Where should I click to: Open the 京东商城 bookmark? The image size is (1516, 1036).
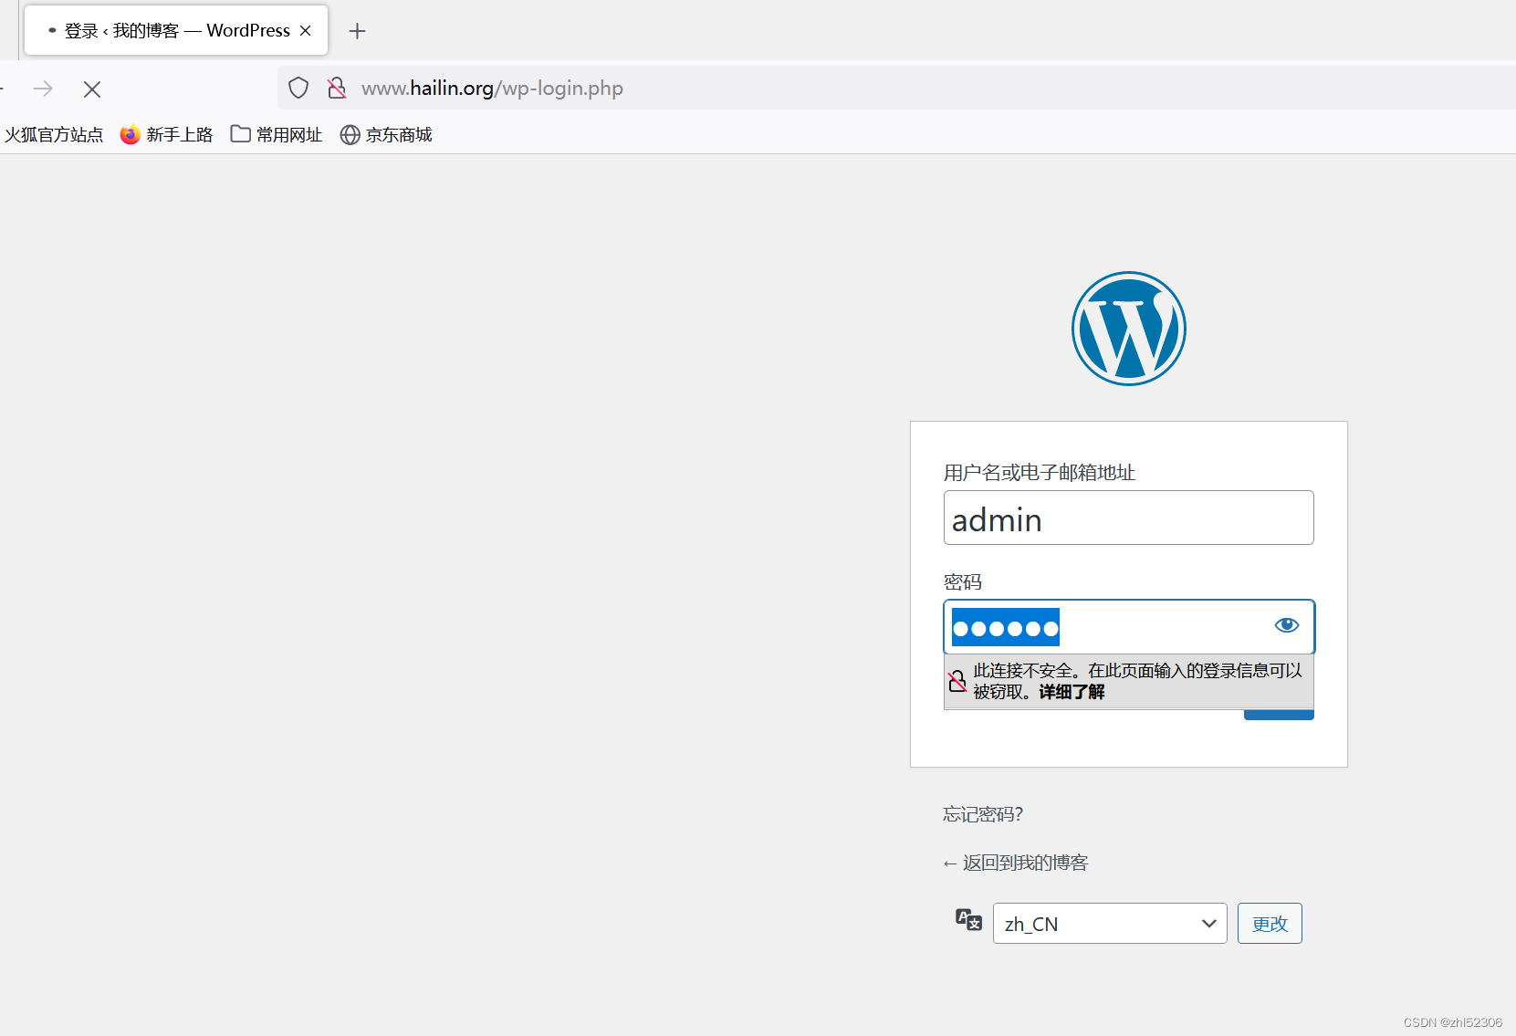tap(386, 135)
